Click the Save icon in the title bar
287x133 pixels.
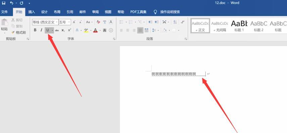coord(4,3)
